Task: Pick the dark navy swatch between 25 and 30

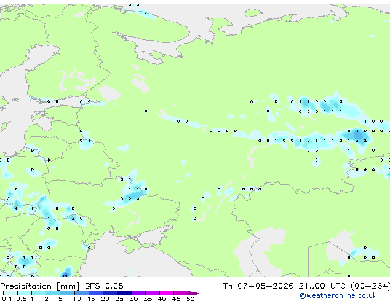Action: pyautogui.click(x=124, y=293)
